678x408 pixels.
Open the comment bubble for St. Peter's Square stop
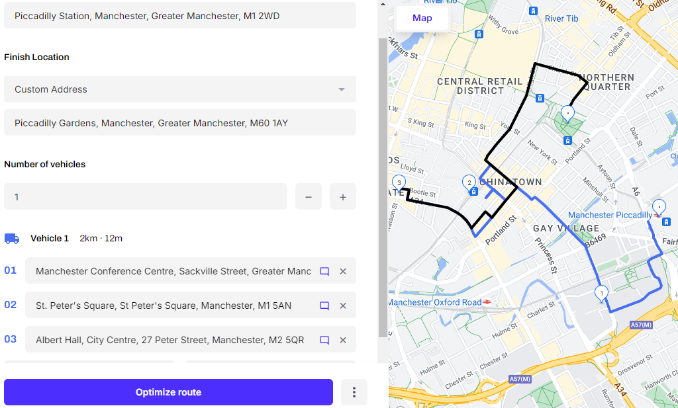(324, 306)
